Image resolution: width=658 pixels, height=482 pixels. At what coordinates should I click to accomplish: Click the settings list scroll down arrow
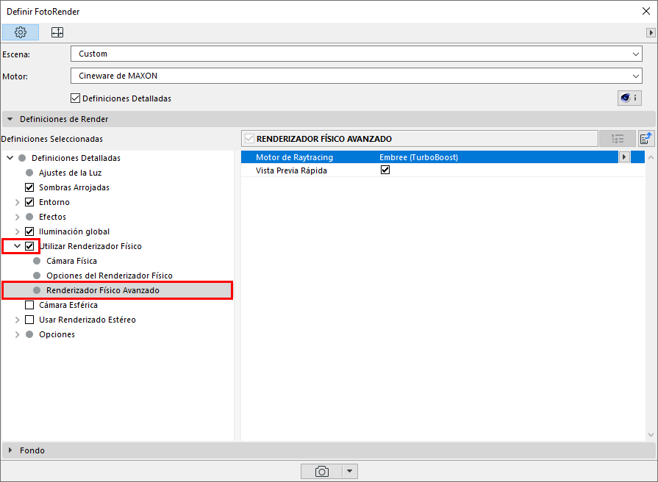pos(651,434)
